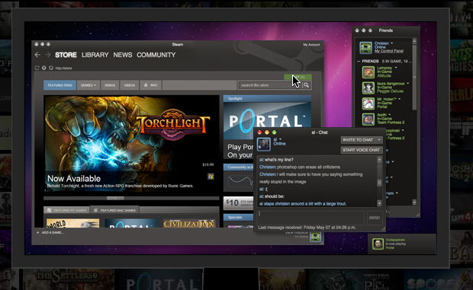The height and width of the screenshot is (290, 473).
Task: Click the 'al slaps christen' chat message
Action: click(303, 204)
